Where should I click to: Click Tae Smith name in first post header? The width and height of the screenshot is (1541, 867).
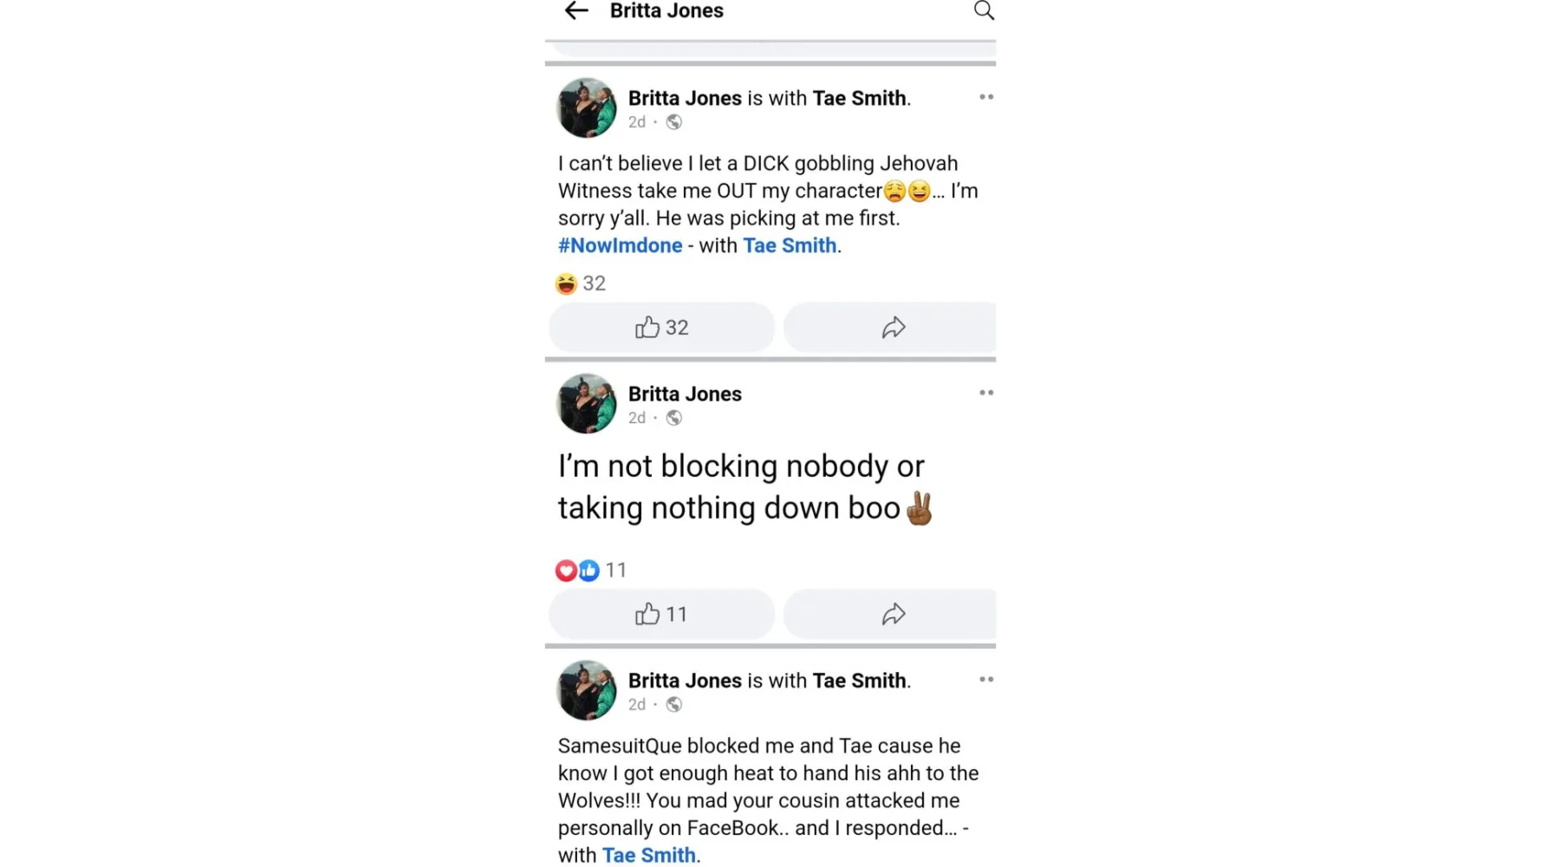point(859,98)
